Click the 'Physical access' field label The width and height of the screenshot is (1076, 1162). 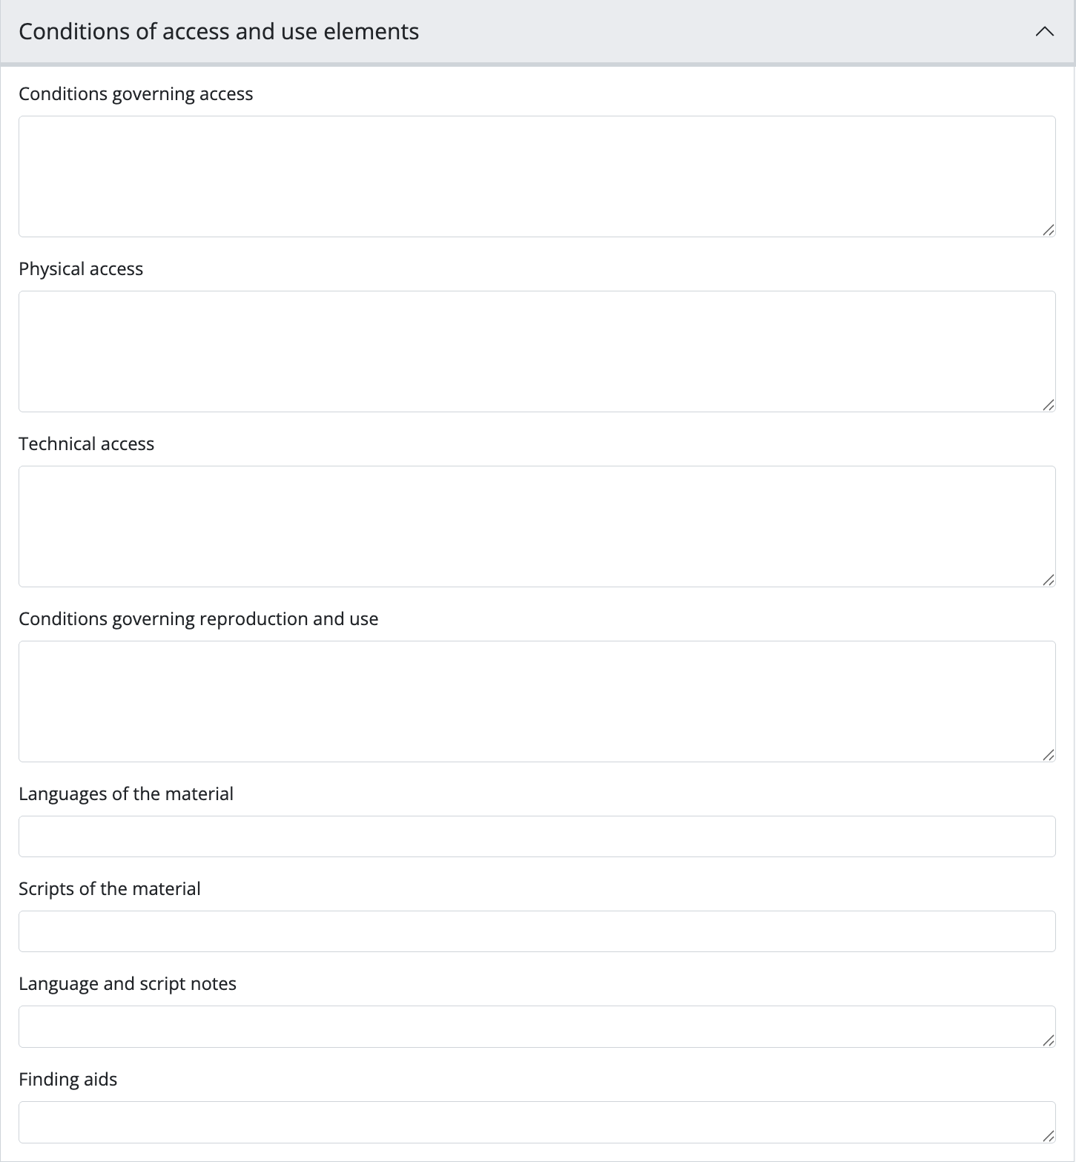(81, 268)
